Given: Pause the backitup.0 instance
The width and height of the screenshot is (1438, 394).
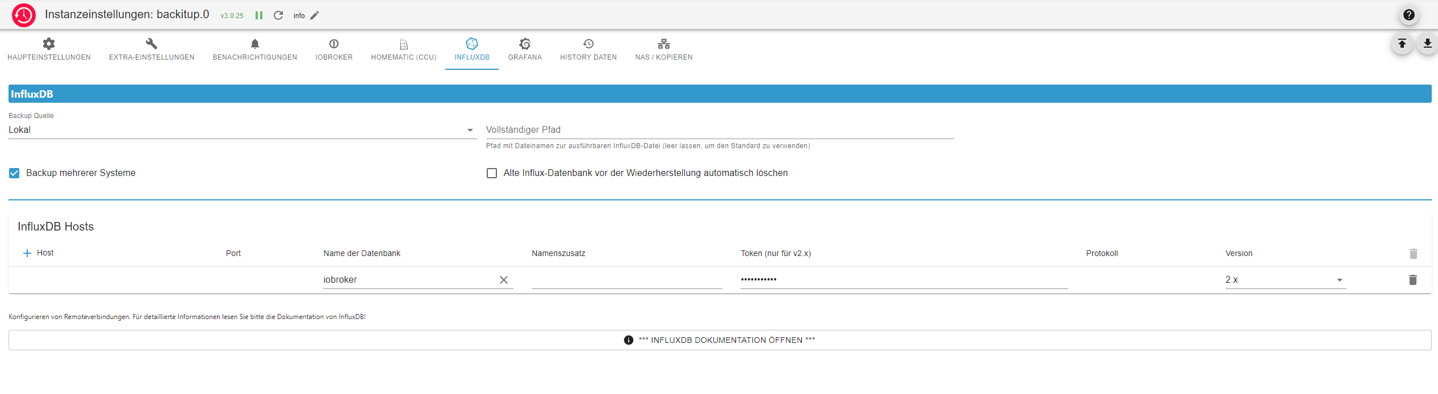Looking at the screenshot, I should point(259,15).
